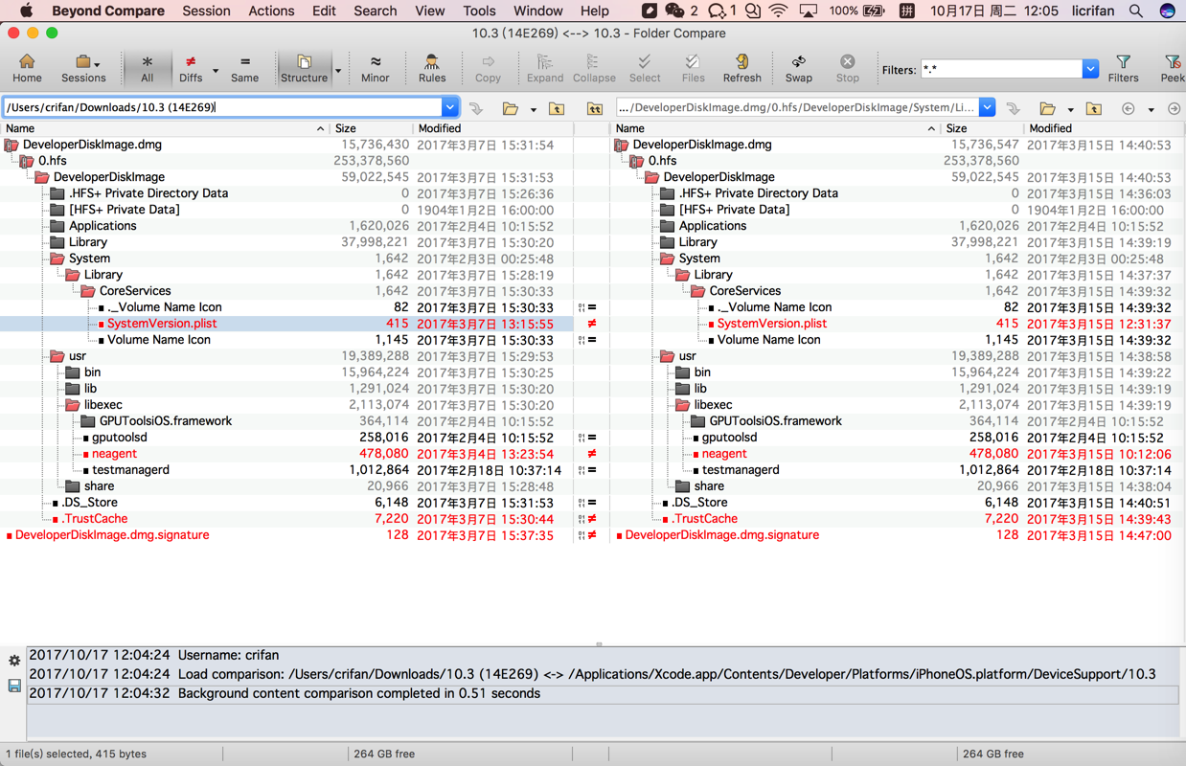Go up one level in left pane
The image size is (1186, 766).
click(x=557, y=108)
